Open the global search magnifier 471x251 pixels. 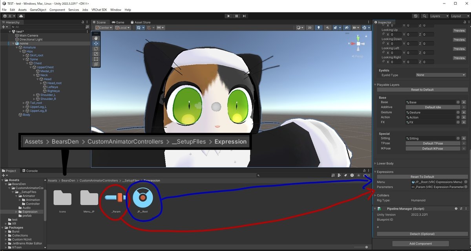coord(424,16)
